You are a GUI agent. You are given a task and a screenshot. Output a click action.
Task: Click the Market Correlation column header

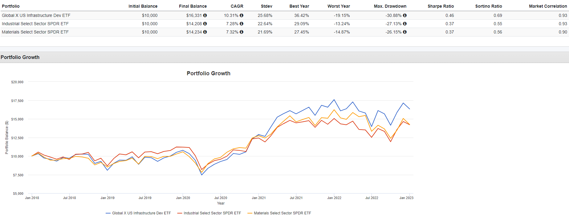(x=548, y=6)
